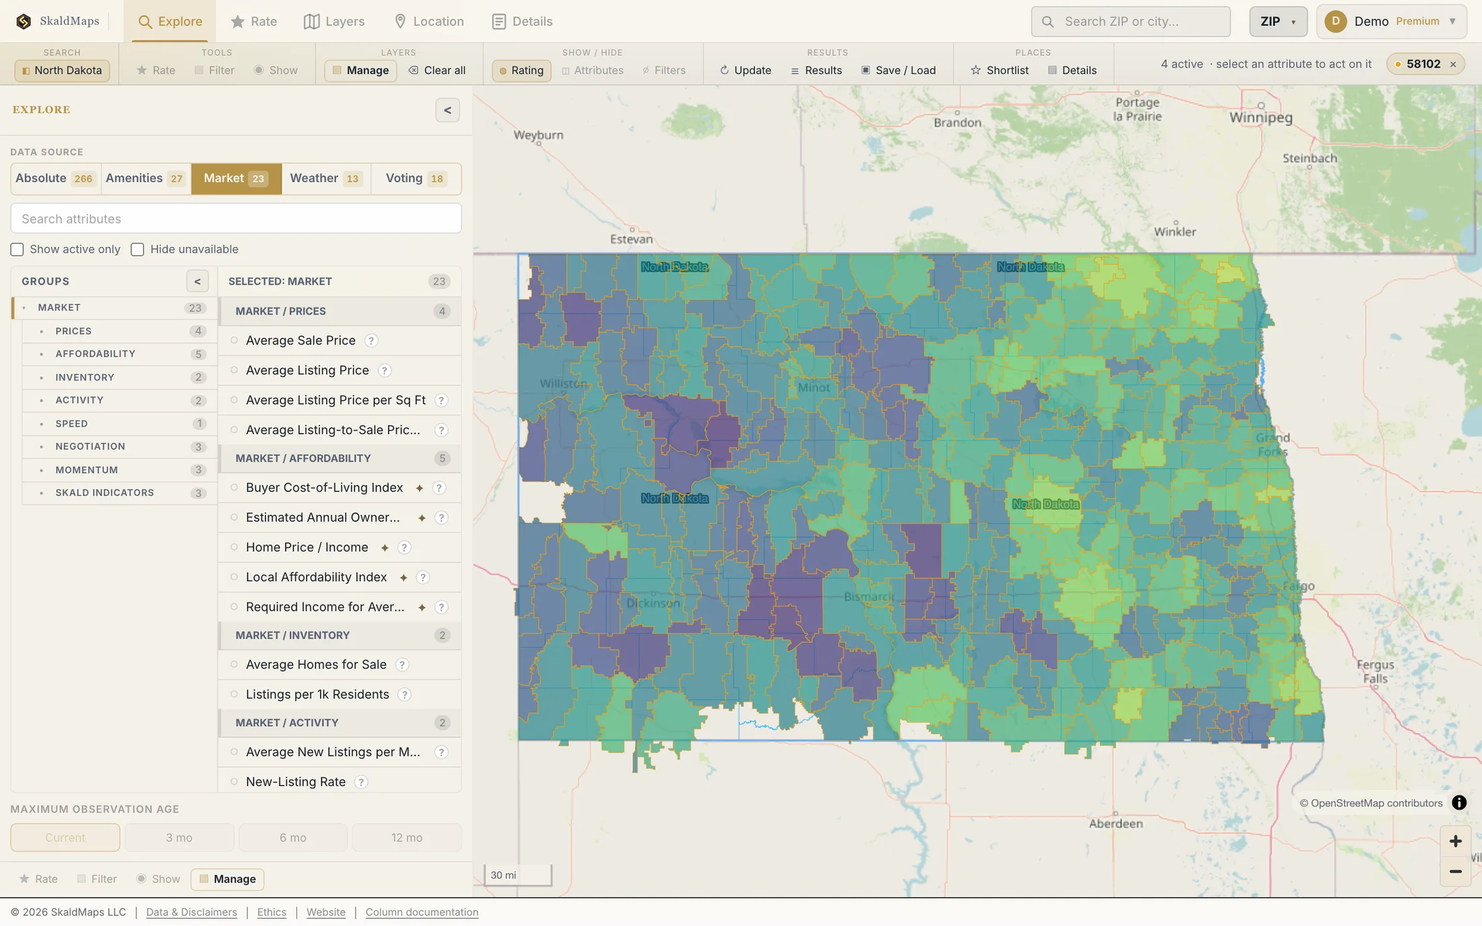Screen dimensions: 1482x926
Task: Open the Shortlist of places
Action: (1000, 70)
